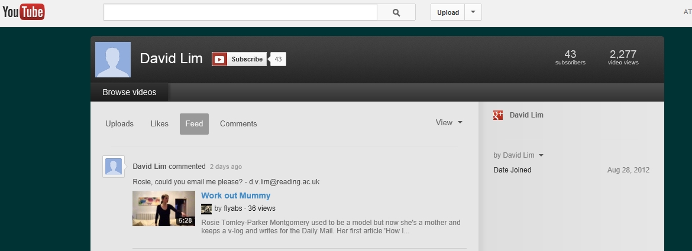This screenshot has height=251, width=692.
Task: Click the Upload button
Action: click(448, 12)
